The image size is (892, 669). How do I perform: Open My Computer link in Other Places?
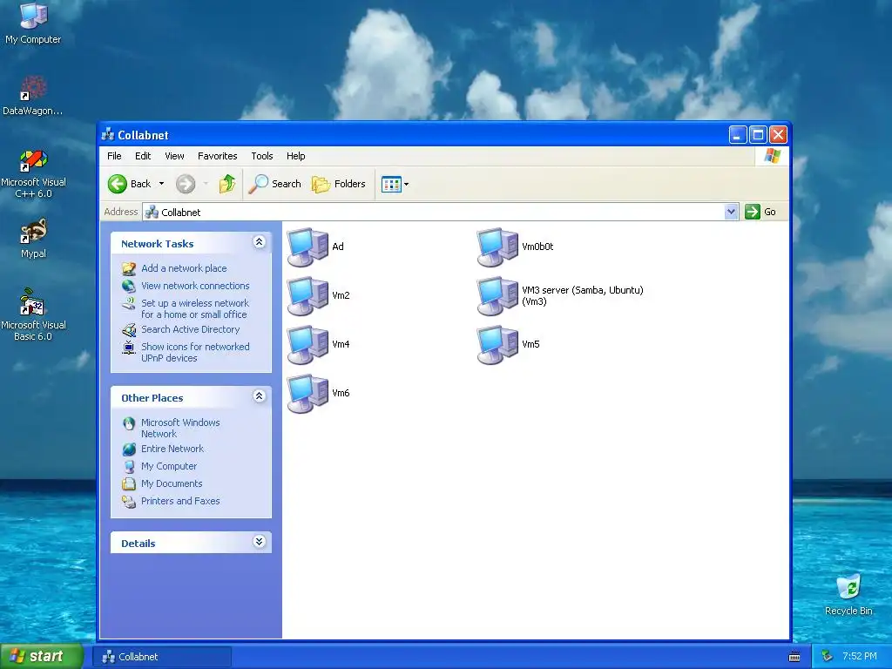pyautogui.click(x=169, y=467)
